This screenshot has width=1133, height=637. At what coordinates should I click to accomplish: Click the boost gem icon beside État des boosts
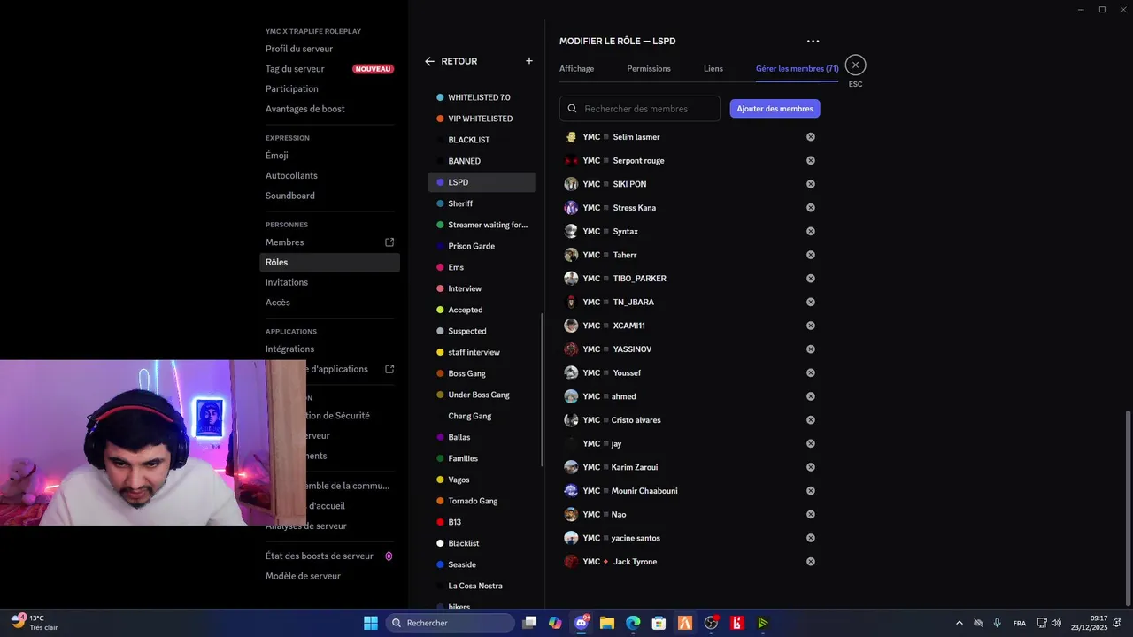[x=389, y=556]
